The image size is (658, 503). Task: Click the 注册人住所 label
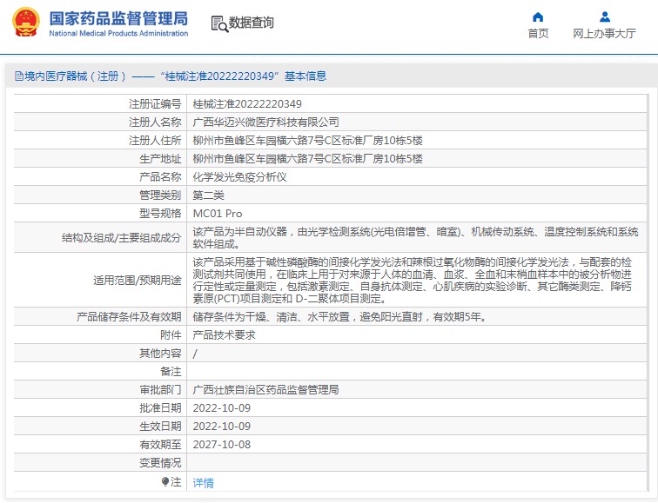(x=155, y=141)
